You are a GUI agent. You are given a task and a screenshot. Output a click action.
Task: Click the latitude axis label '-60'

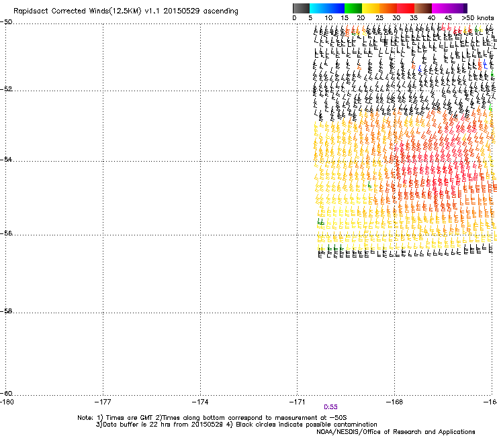click(6, 394)
